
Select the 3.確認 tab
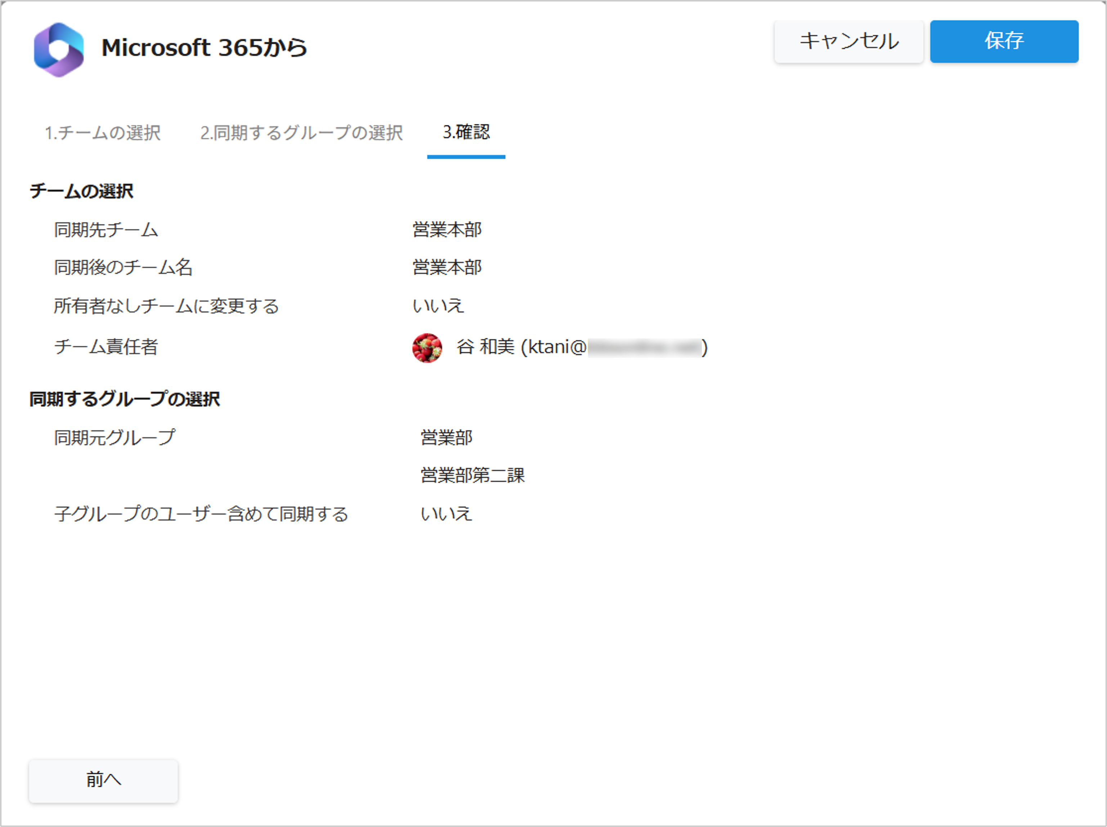coord(466,132)
